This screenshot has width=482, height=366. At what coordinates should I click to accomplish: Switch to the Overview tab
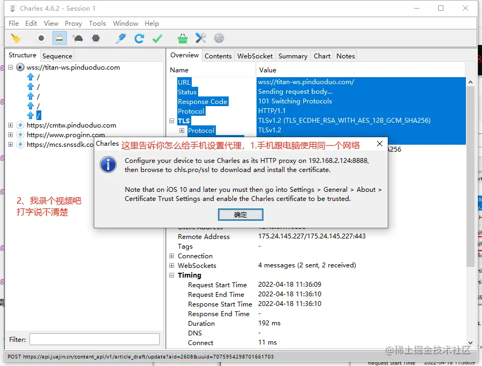pyautogui.click(x=184, y=55)
